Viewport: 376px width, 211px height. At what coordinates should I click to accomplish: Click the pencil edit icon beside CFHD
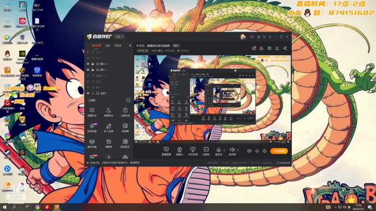coord(147,51)
